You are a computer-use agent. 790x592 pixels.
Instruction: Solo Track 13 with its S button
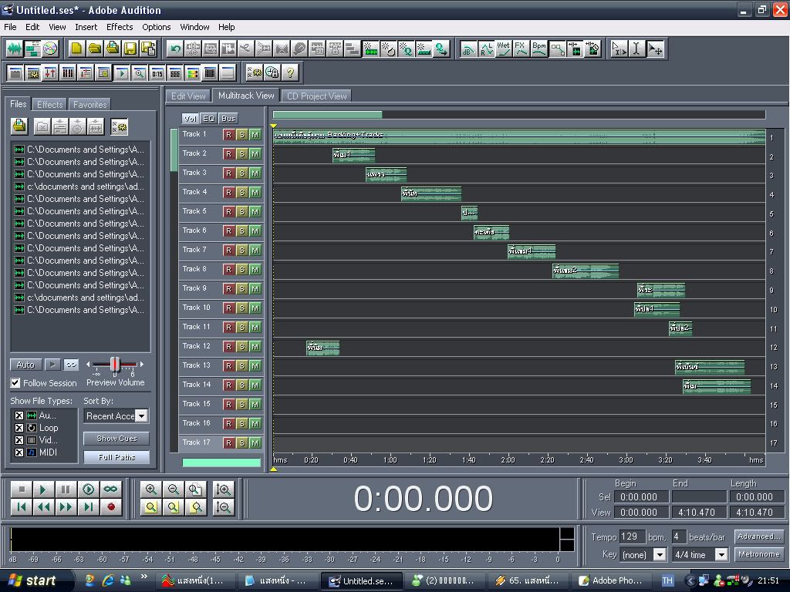[242, 366]
